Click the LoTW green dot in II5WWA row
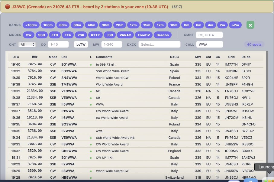Viewport: 274px width, 182px height. click(91, 105)
